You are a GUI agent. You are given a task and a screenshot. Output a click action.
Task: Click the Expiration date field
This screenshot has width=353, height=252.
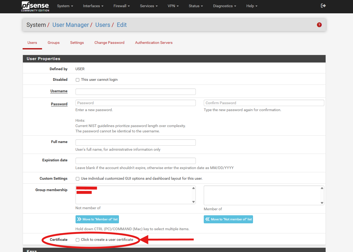click(x=135, y=161)
